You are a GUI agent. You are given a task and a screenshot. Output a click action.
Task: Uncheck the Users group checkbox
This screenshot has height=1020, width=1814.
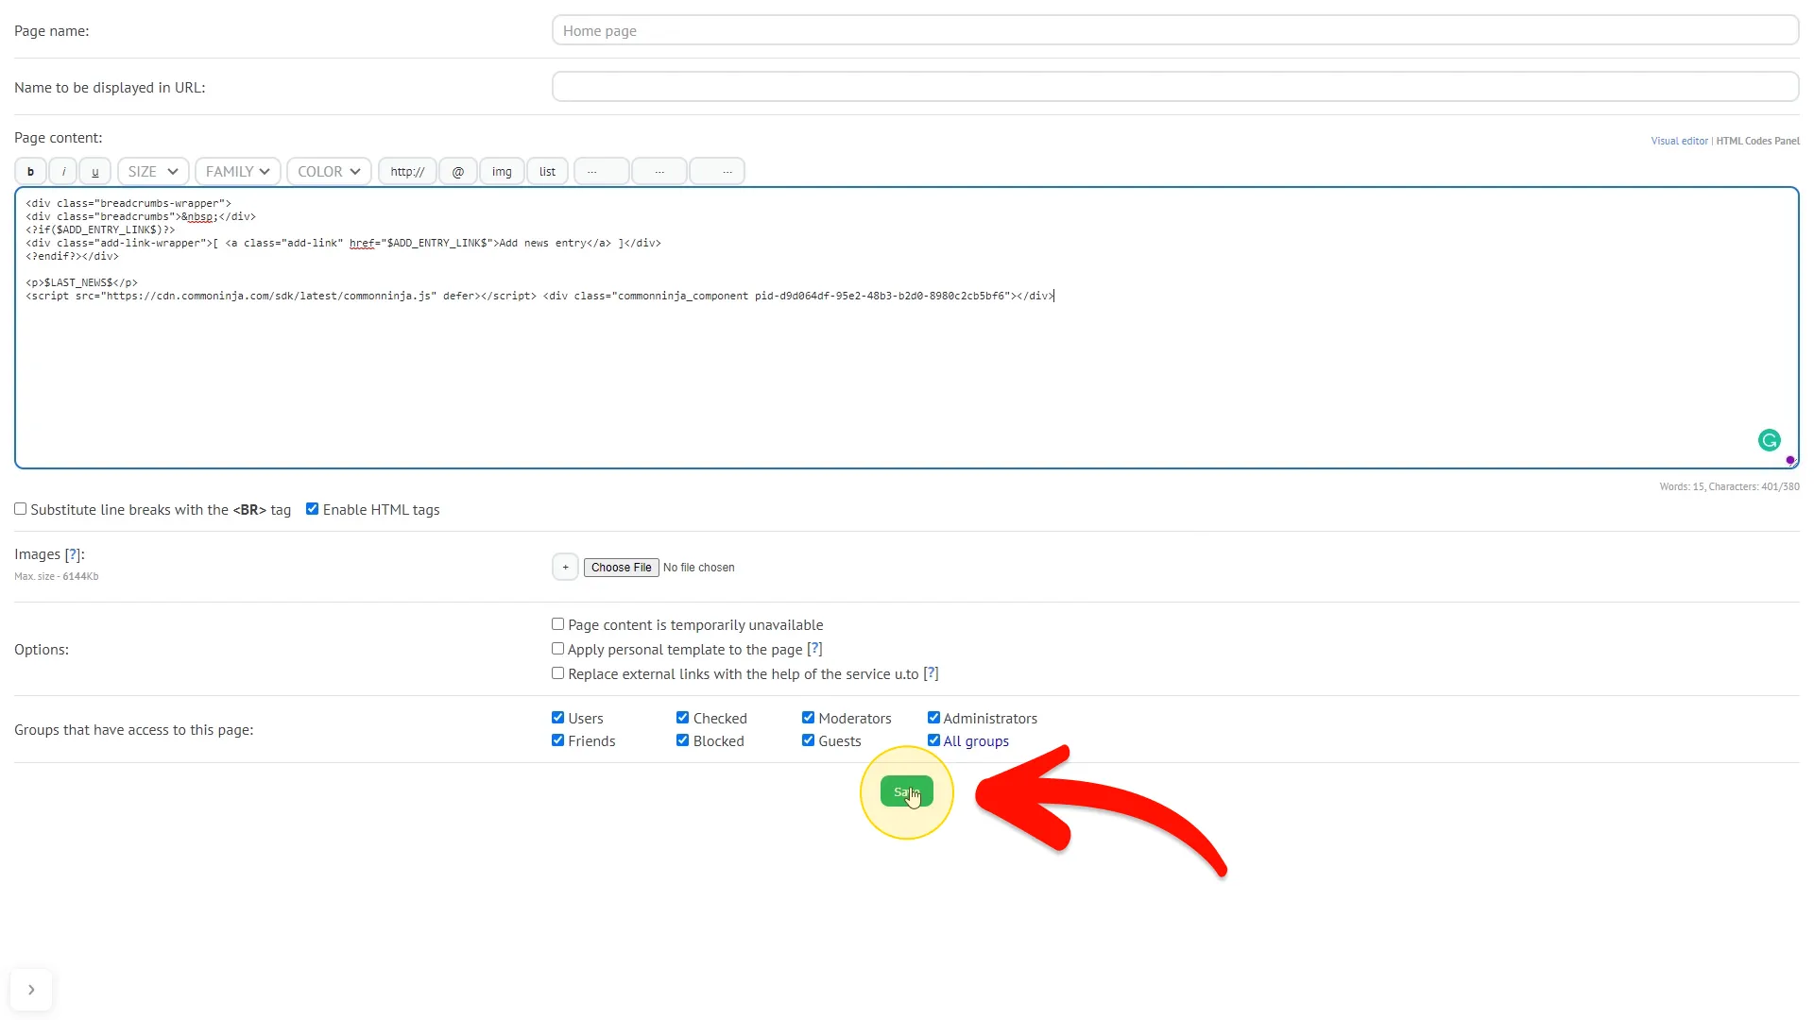(557, 718)
